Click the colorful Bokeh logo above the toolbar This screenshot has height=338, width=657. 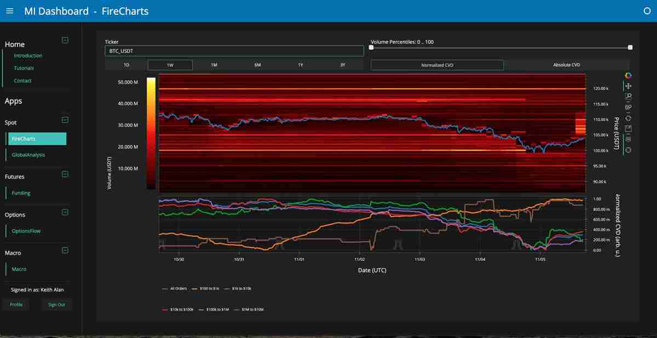[x=628, y=75]
